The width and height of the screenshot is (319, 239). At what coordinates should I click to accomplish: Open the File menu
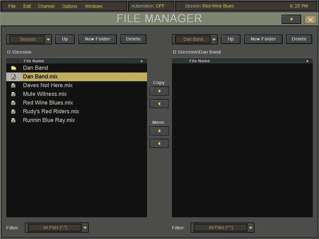12,6
